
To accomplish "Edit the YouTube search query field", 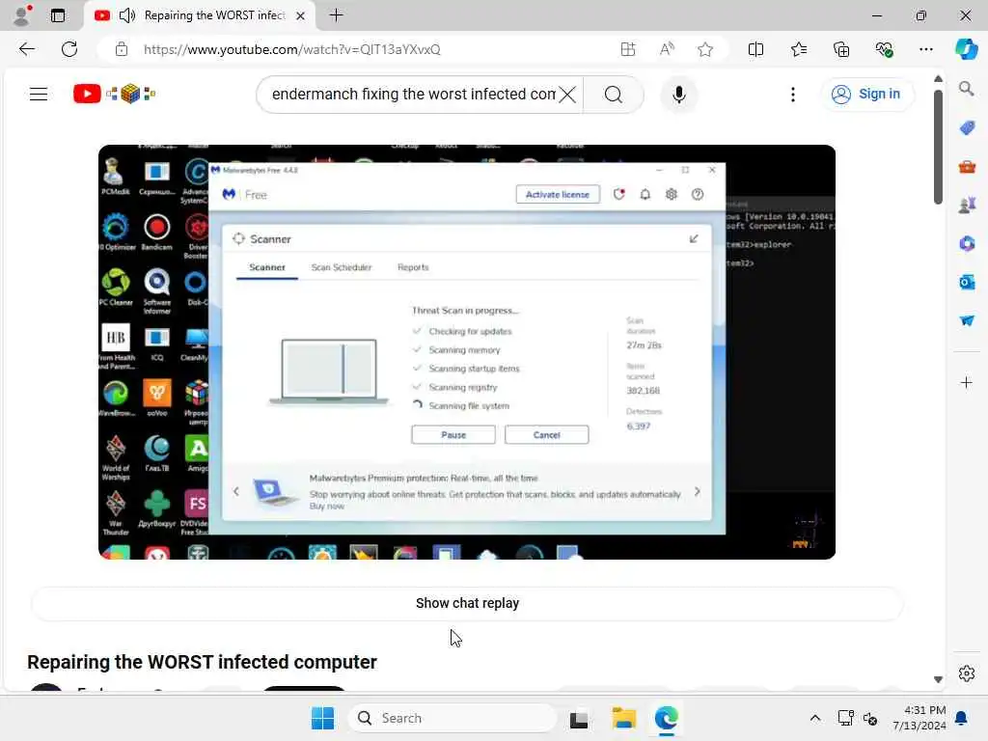I will pos(413,95).
